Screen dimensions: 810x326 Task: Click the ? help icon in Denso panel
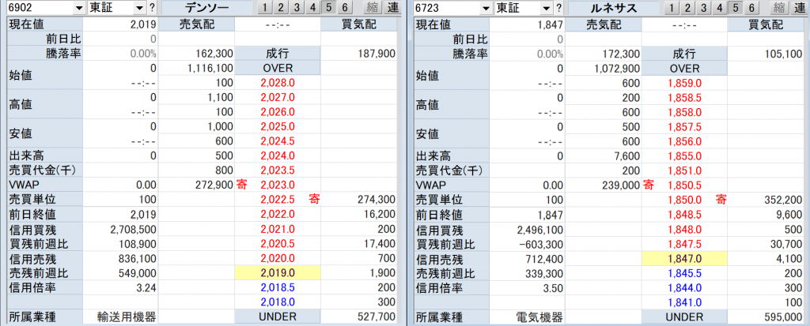(x=151, y=8)
